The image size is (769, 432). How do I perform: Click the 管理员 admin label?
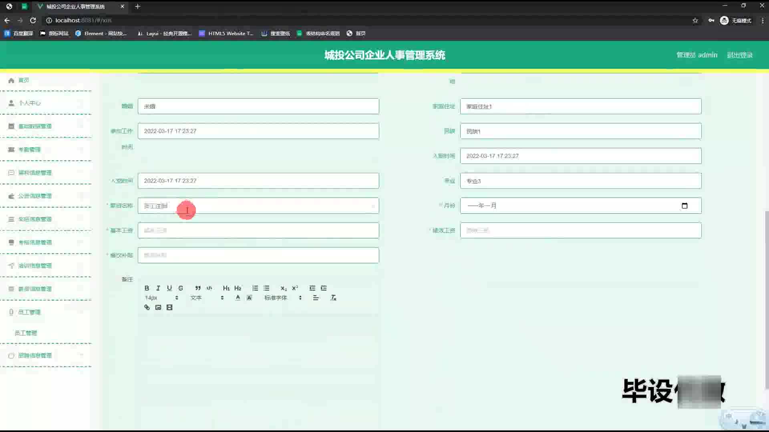(x=697, y=55)
